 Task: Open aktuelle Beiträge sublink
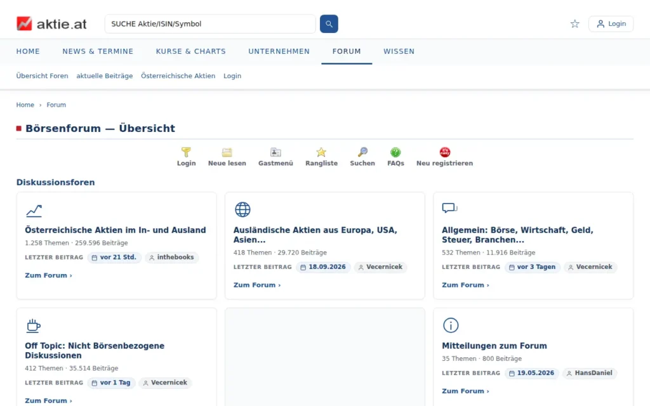(105, 76)
